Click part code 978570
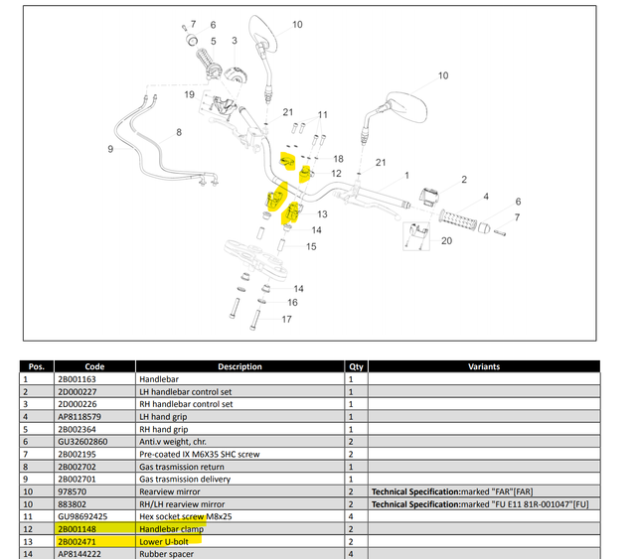The width and height of the screenshot is (636, 559). pyautogui.click(x=73, y=491)
